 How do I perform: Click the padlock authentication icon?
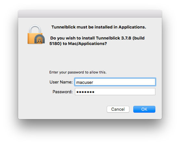tap(36, 34)
